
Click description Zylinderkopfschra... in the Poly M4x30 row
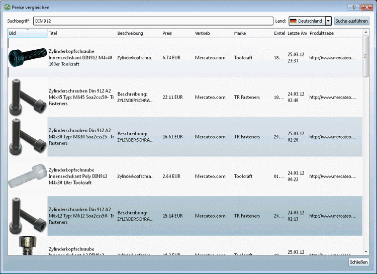pos(136,176)
